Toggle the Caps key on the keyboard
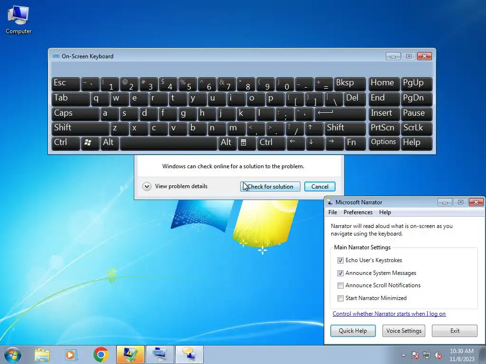Viewport: 486px width, 364px height. (75, 114)
